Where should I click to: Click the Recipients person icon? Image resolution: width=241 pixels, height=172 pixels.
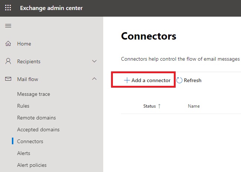[x=8, y=61]
